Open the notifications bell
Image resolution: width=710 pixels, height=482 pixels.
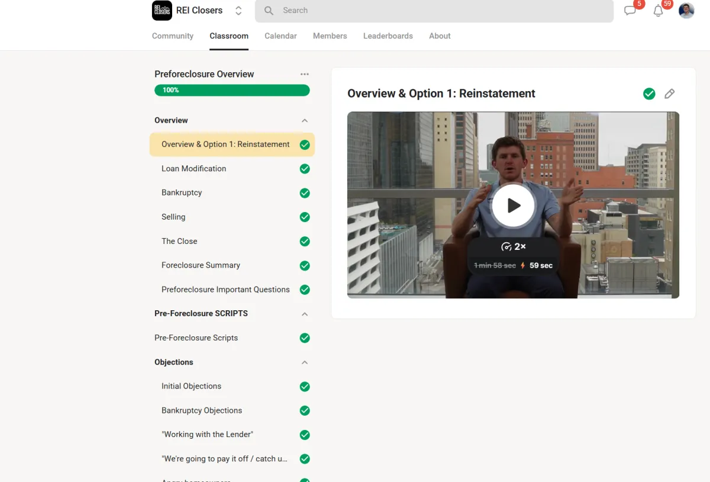658,11
